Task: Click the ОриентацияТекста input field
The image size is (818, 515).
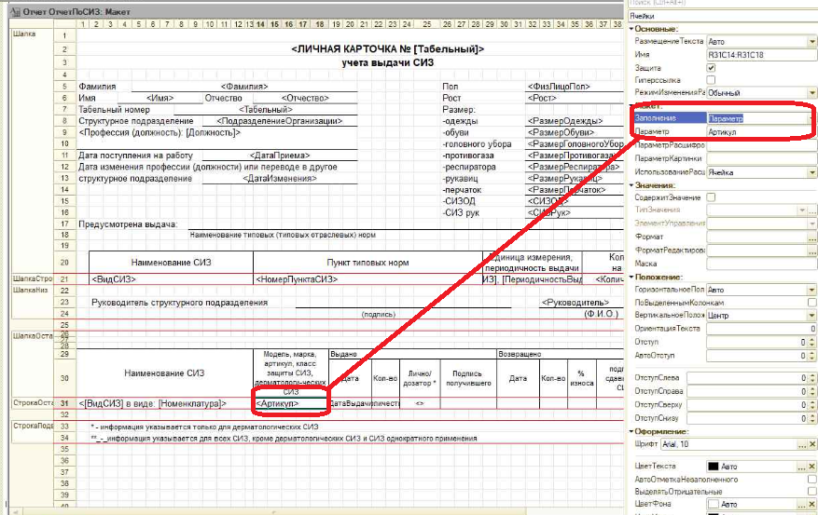Action: coord(761,329)
